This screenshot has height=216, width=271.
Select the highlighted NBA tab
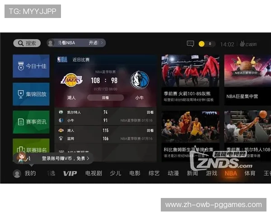[x=231, y=173]
